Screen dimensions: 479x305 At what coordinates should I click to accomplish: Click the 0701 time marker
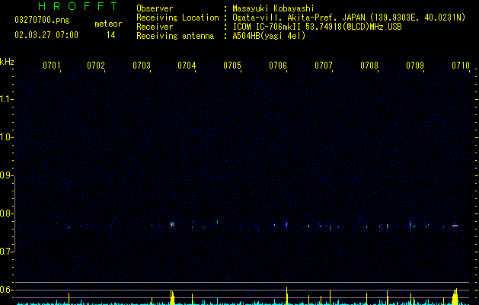[x=51, y=66]
